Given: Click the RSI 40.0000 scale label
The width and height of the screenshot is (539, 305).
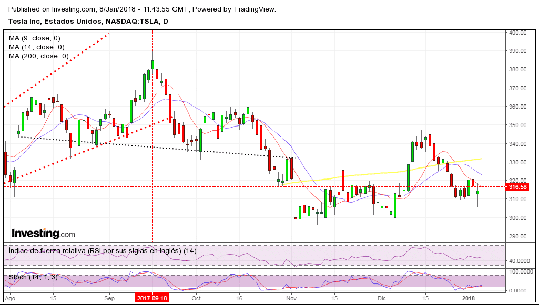Looking at the screenshot, I should coord(520,260).
